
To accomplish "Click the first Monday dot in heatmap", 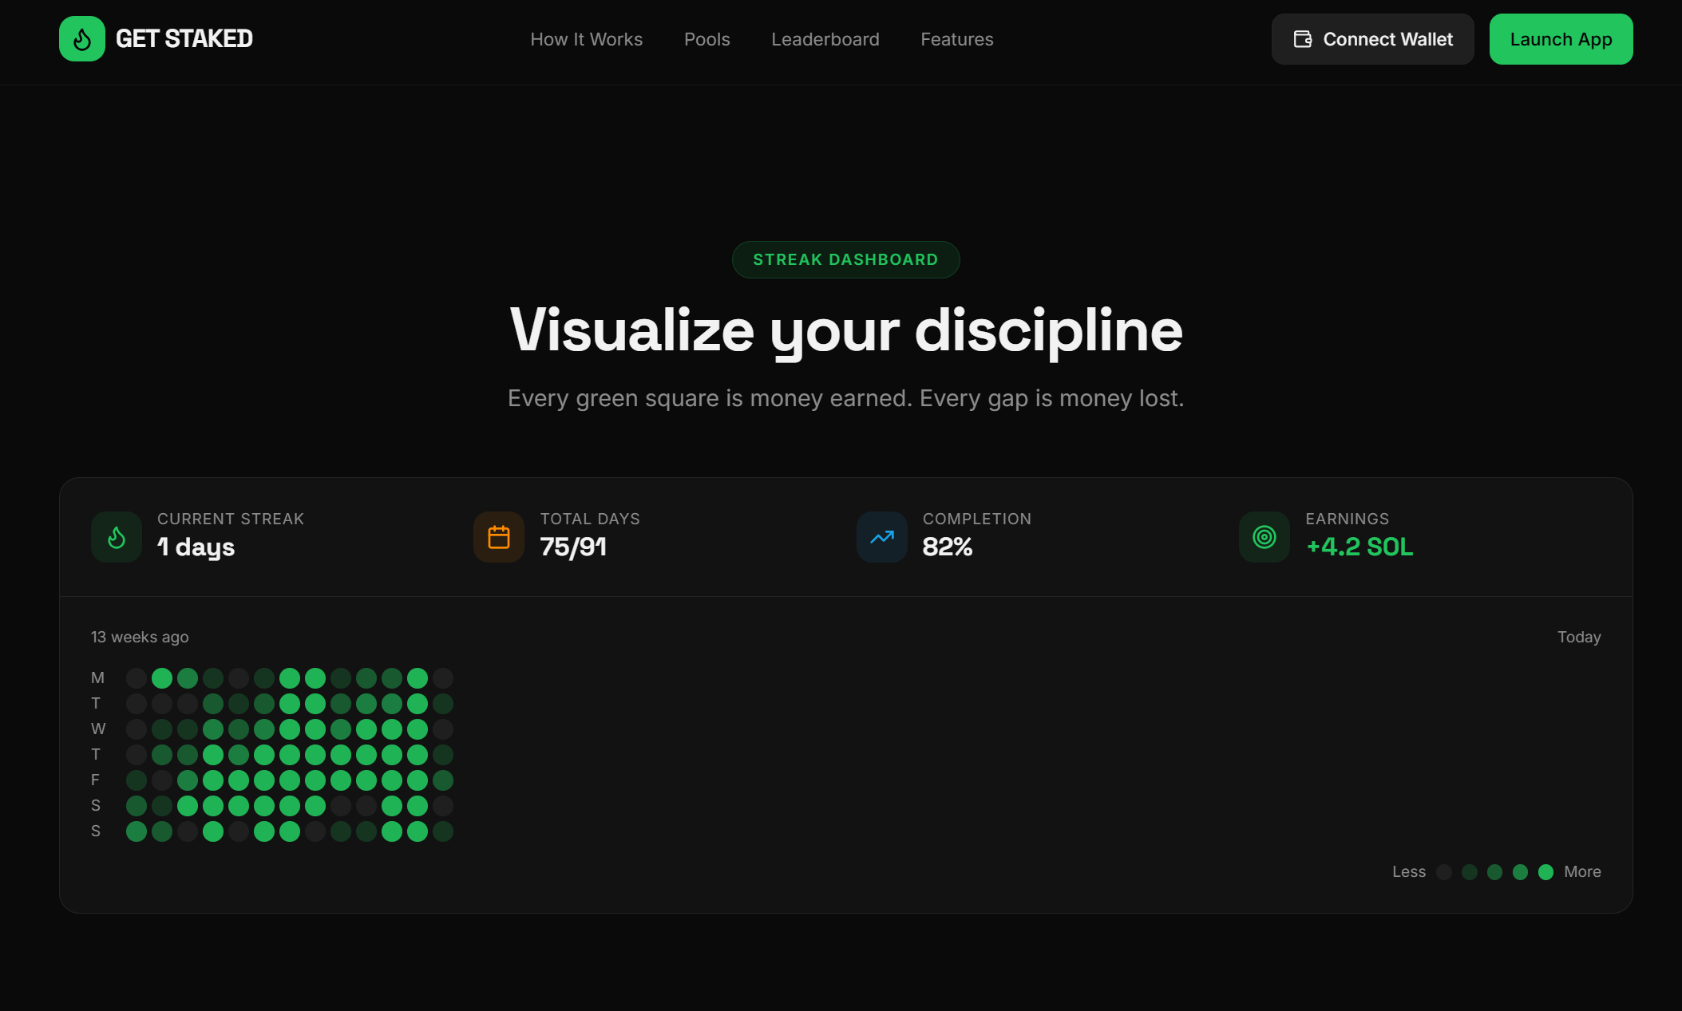I will pos(137,678).
